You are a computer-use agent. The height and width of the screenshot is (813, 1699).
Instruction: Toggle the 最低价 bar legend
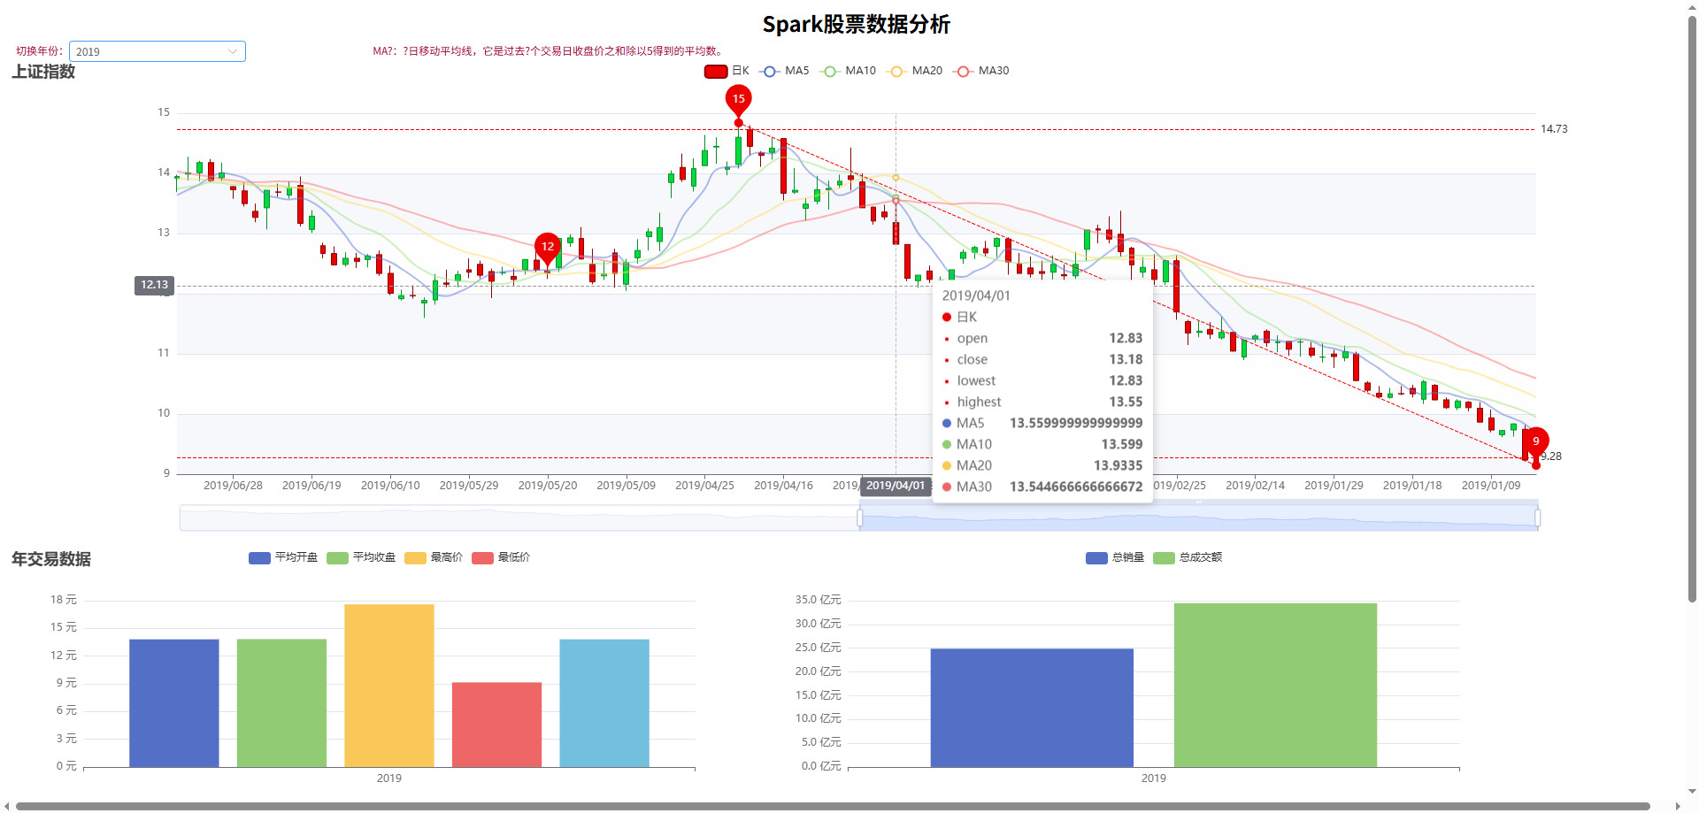click(x=501, y=557)
